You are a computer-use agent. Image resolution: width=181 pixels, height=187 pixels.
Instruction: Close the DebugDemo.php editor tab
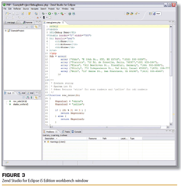(x=63, y=22)
